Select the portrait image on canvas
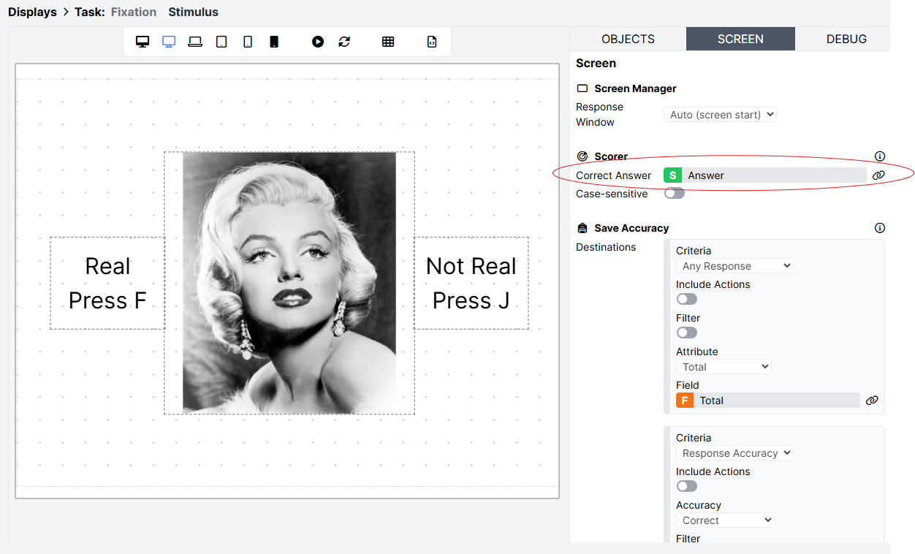 289,283
